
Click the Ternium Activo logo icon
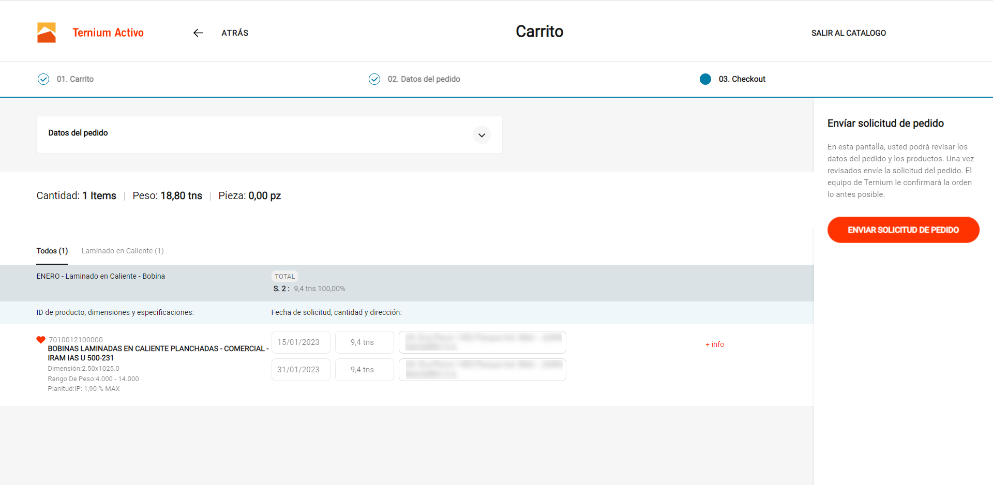[47, 33]
